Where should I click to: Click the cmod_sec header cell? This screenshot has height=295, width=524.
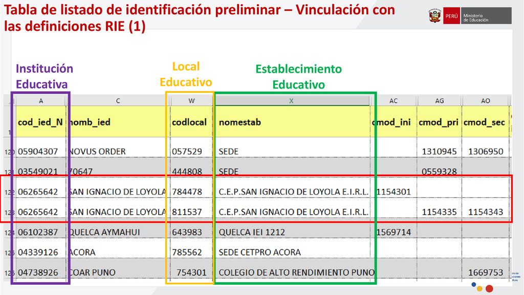click(x=485, y=121)
